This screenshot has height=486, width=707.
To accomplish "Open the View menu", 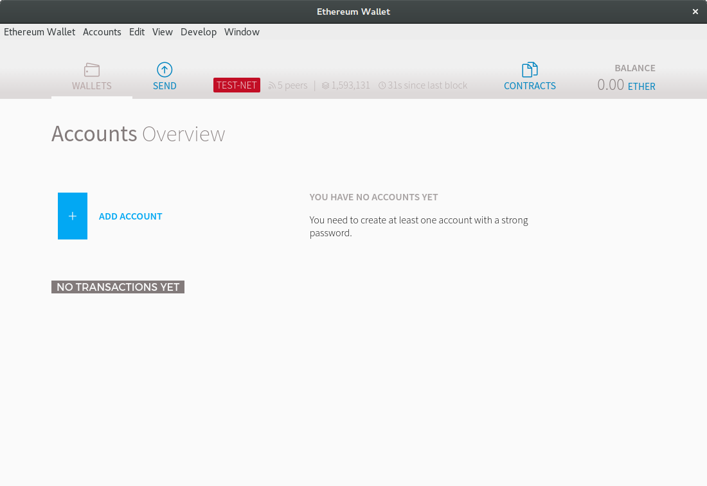I will tap(163, 32).
